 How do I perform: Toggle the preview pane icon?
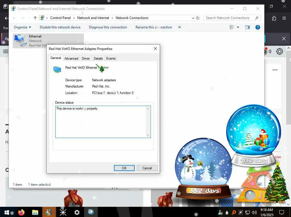pos(248,27)
